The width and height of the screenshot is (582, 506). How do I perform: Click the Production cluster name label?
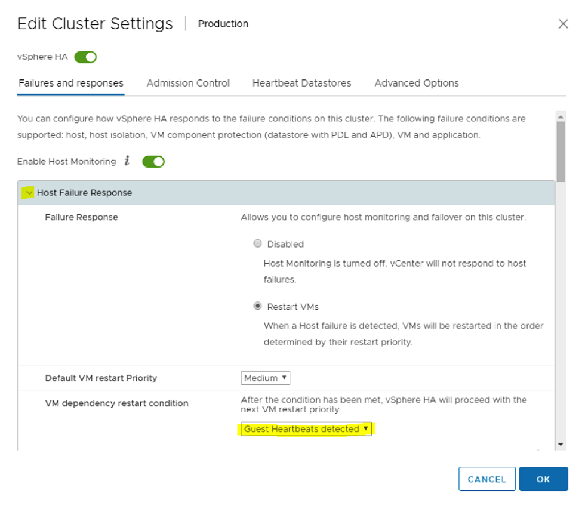click(x=223, y=24)
